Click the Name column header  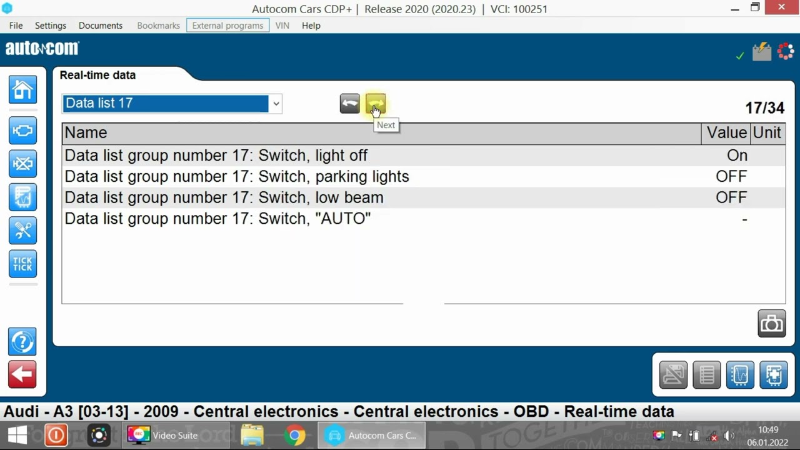(381, 133)
